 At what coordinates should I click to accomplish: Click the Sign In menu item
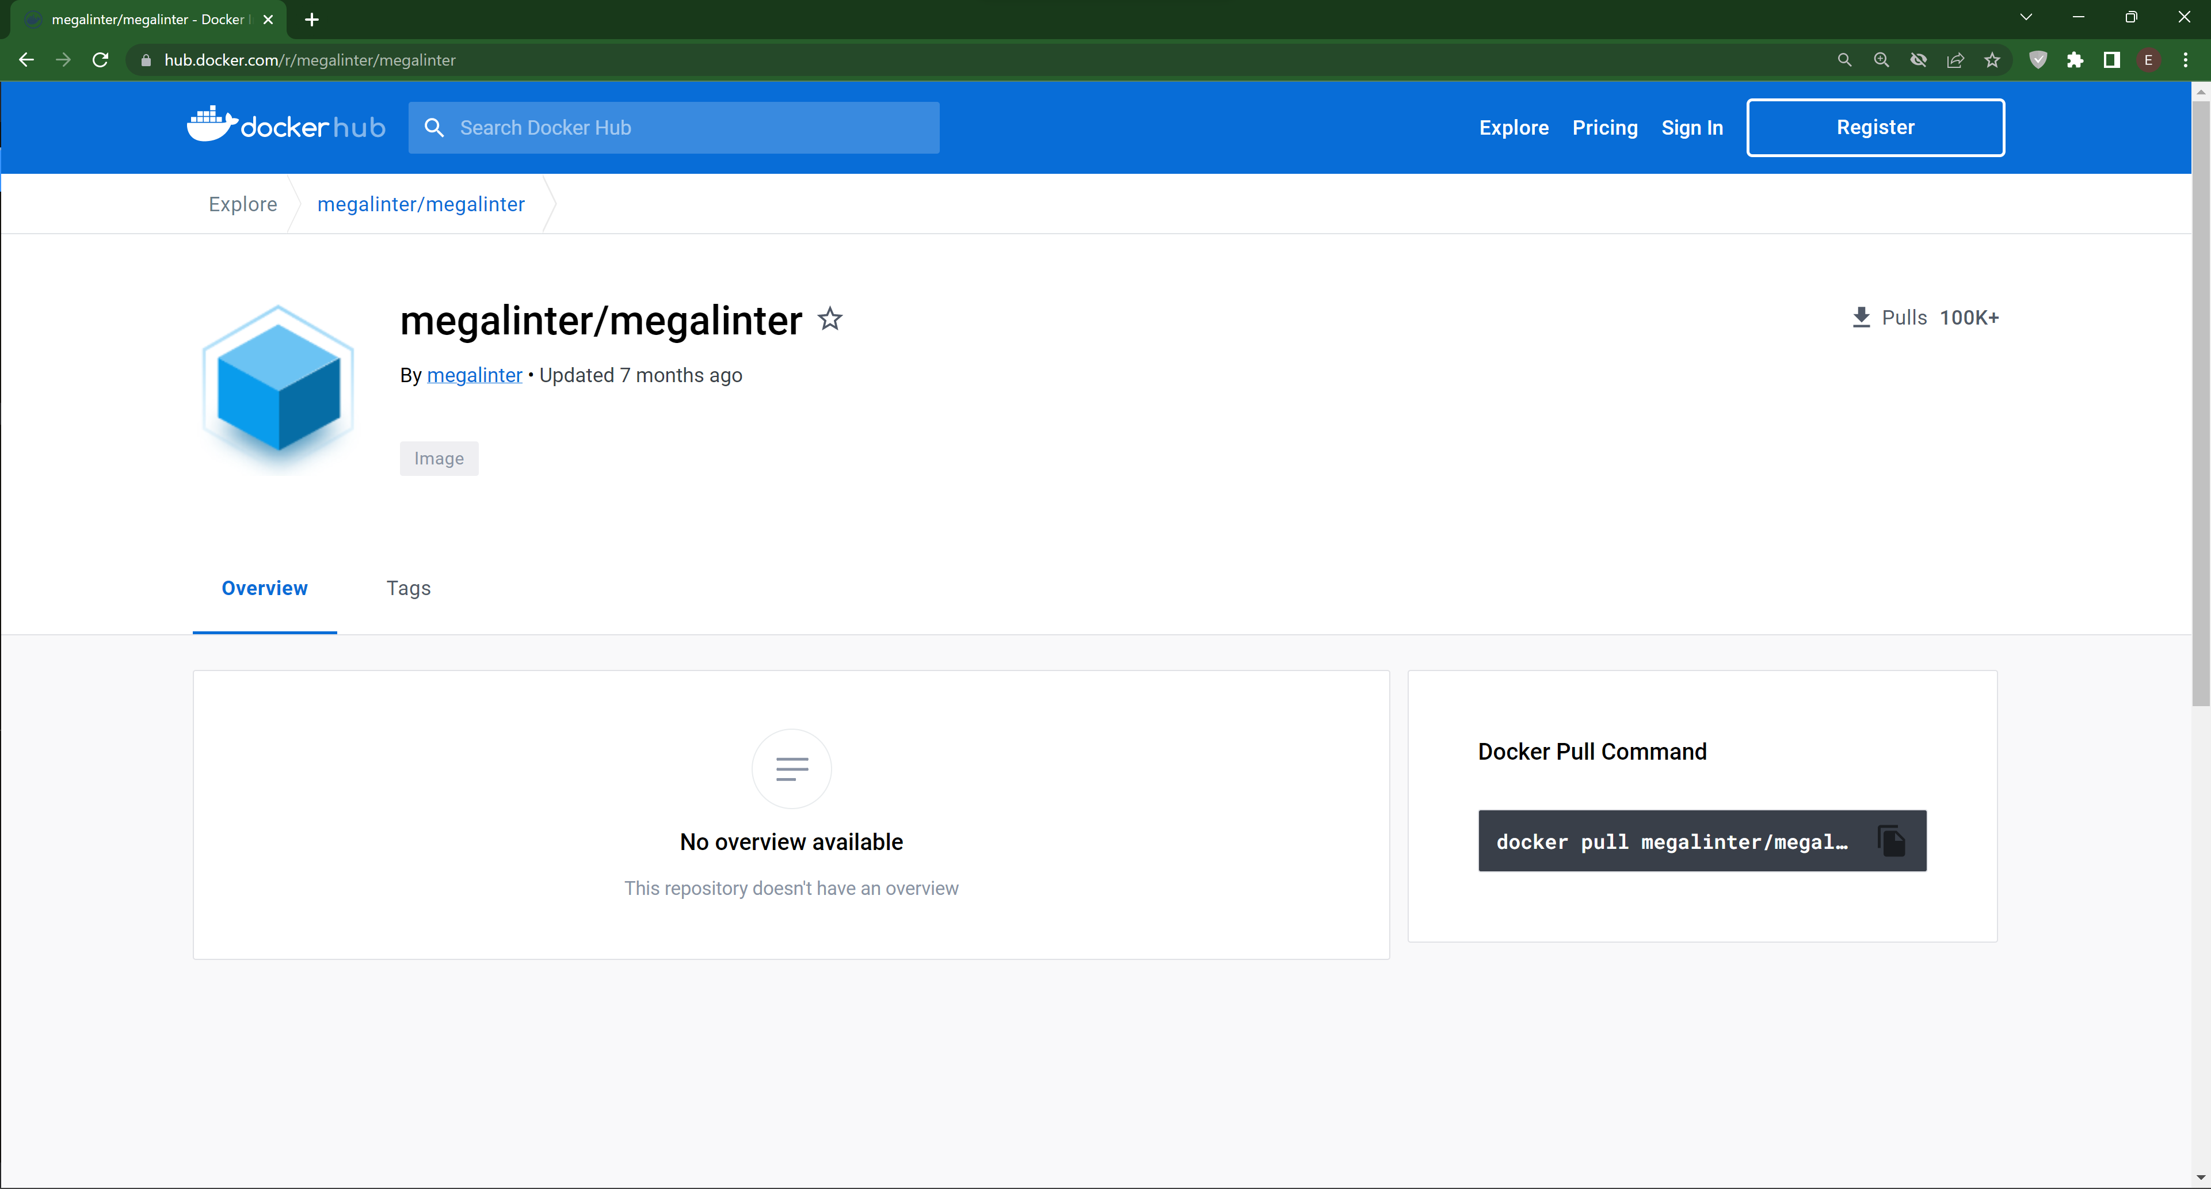[x=1692, y=127]
